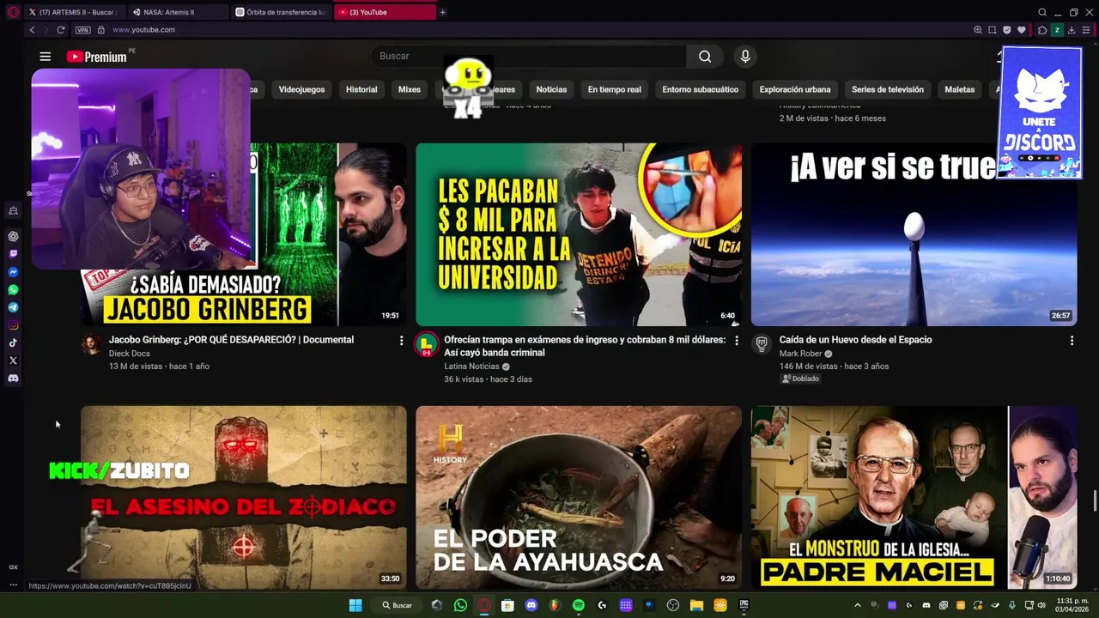This screenshot has height=618, width=1099.
Task: Open Windows Start menu
Action: [355, 605]
